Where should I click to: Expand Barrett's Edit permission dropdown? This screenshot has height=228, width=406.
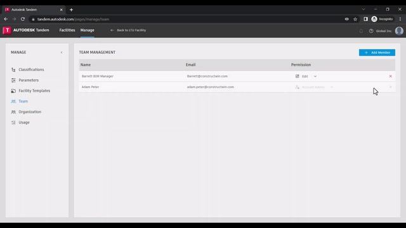pyautogui.click(x=315, y=76)
